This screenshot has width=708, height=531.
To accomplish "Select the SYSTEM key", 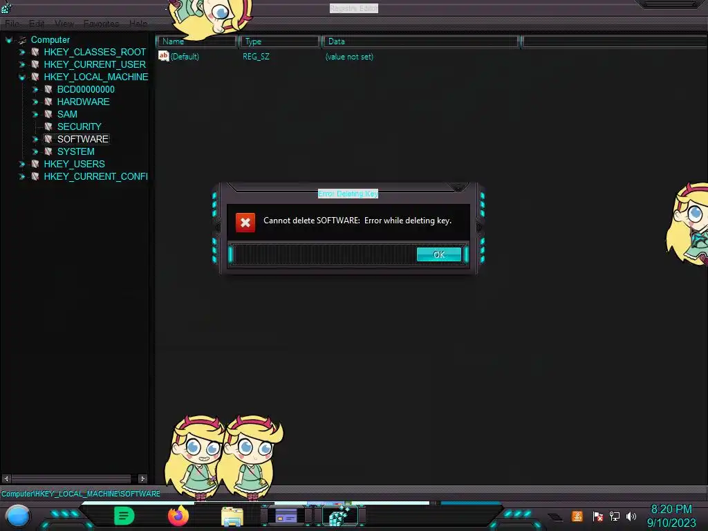I will click(x=76, y=151).
